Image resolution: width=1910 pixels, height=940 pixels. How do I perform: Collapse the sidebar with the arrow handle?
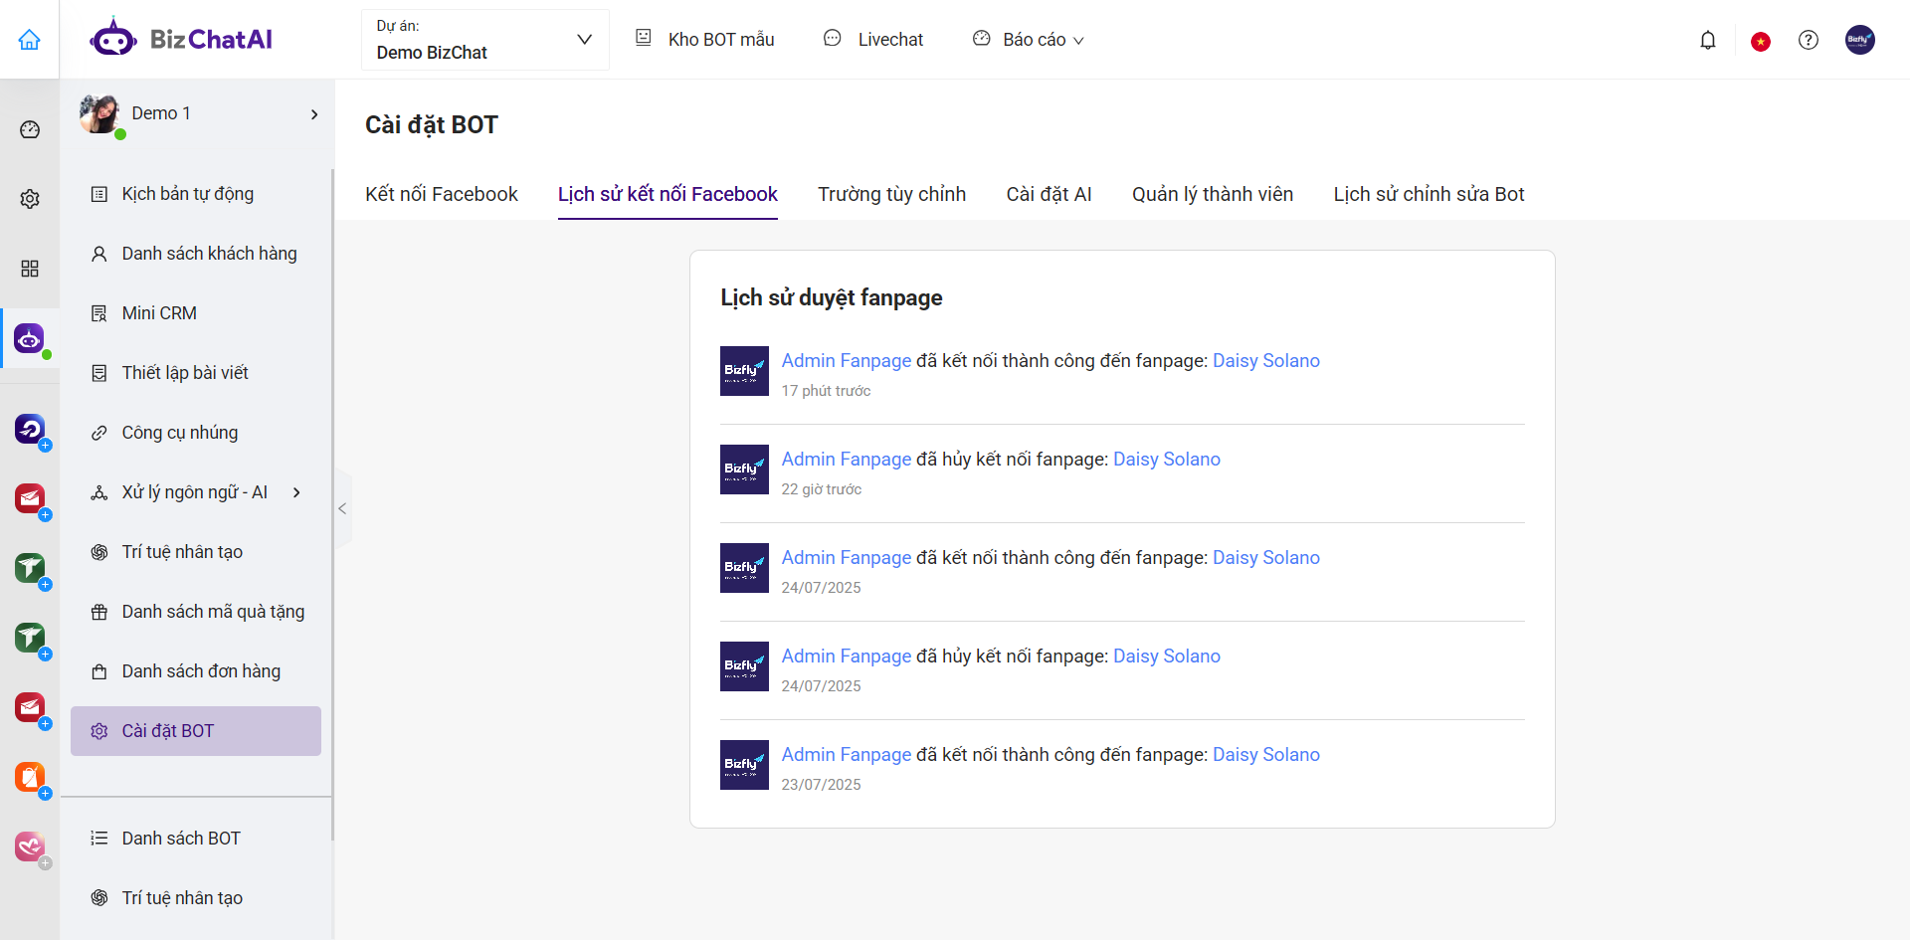342,509
